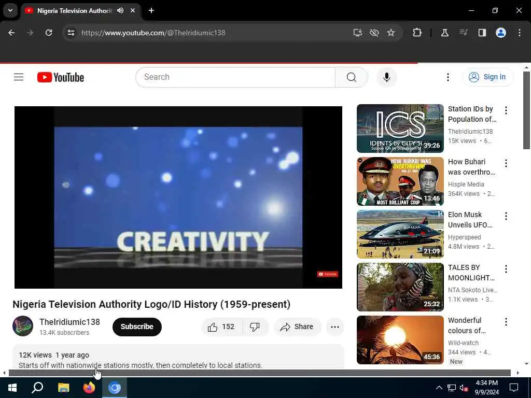Image resolution: width=531 pixels, height=398 pixels.
Task: Open options for Tales by Moonlight video
Action: tap(506, 269)
